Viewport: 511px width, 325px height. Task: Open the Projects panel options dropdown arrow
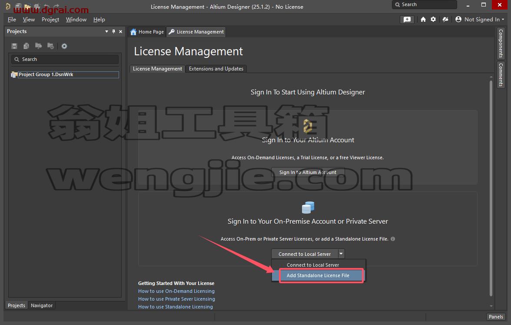106,31
